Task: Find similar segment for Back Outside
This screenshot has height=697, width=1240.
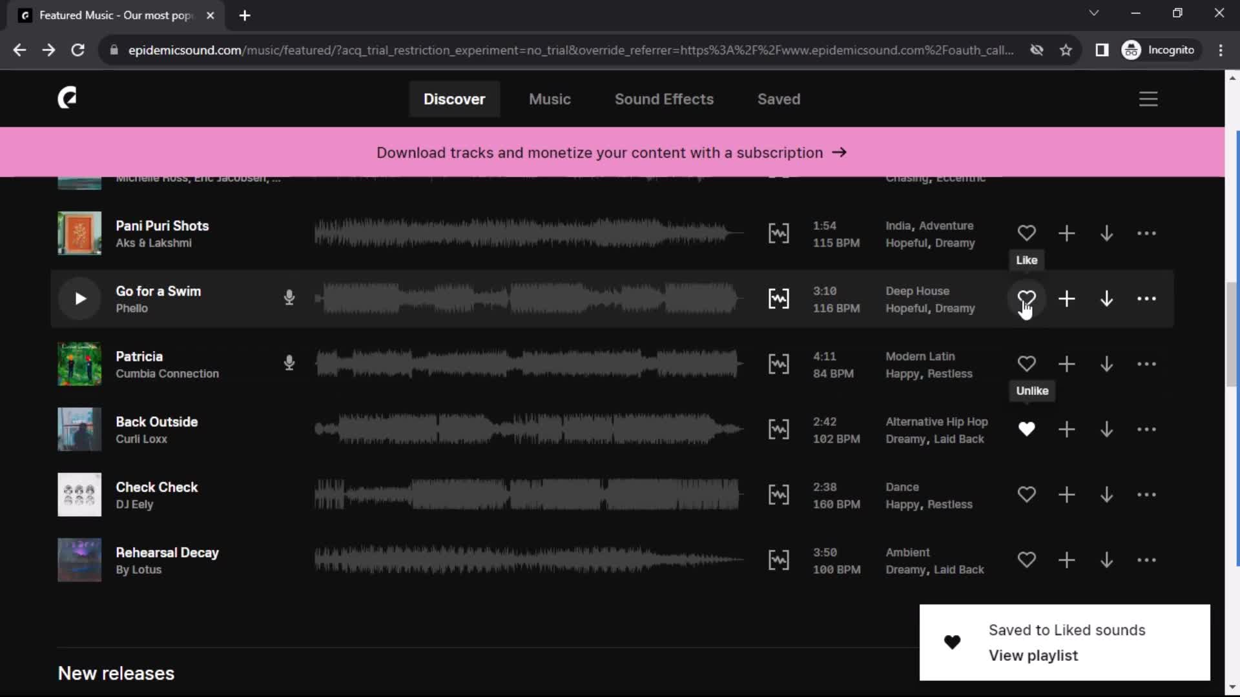Action: [x=778, y=429]
